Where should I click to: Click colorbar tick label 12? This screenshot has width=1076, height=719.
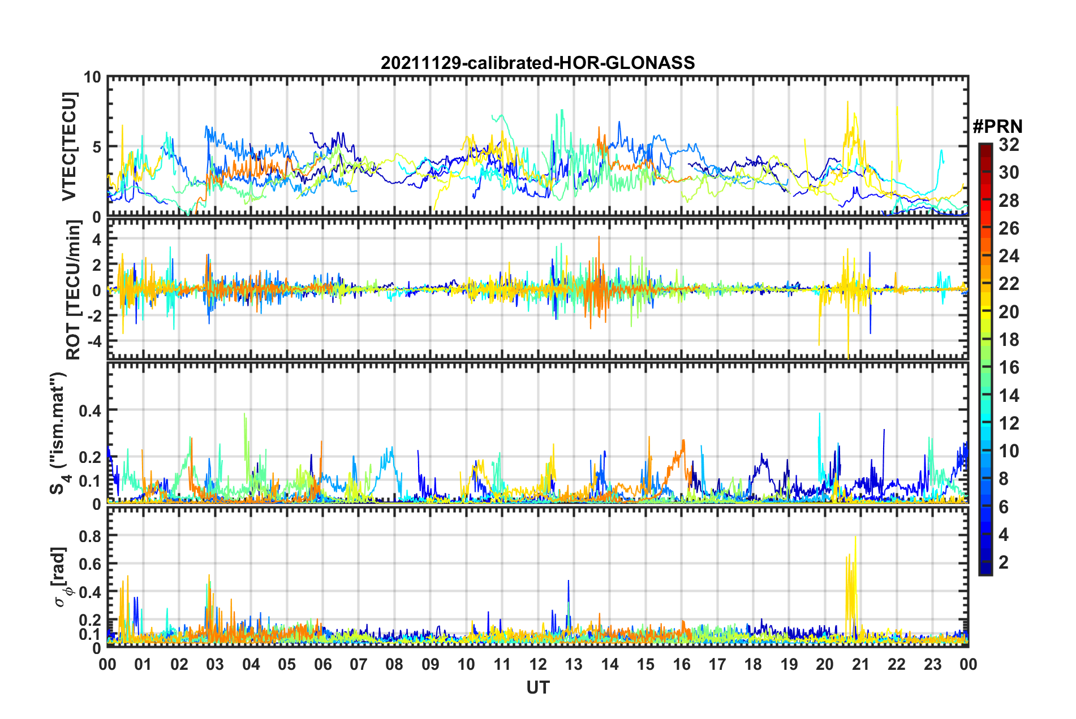pyautogui.click(x=1009, y=423)
